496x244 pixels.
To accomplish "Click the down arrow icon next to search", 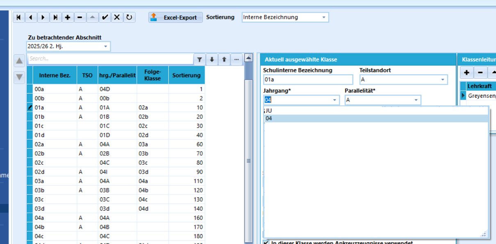I will point(212,59).
